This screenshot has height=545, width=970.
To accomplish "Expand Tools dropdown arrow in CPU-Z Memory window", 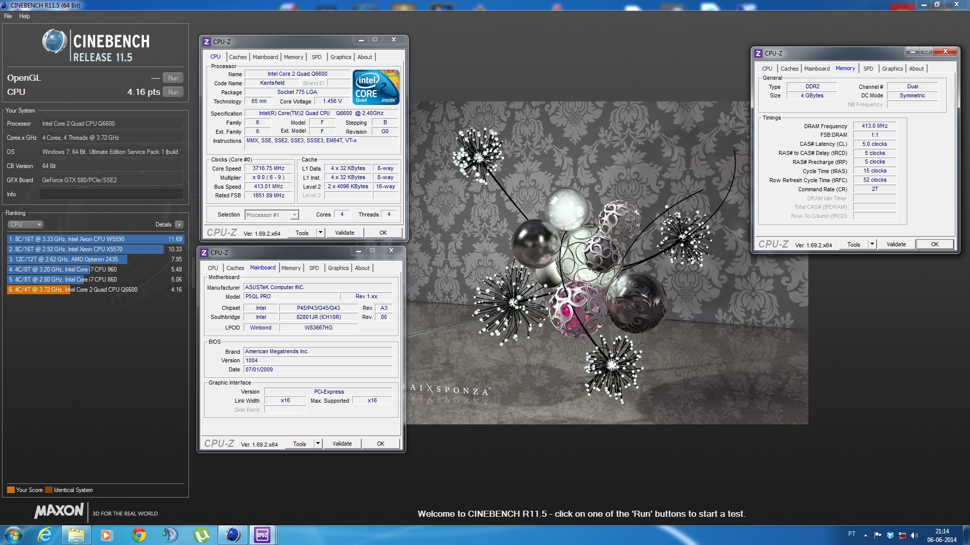I will pyautogui.click(x=872, y=245).
